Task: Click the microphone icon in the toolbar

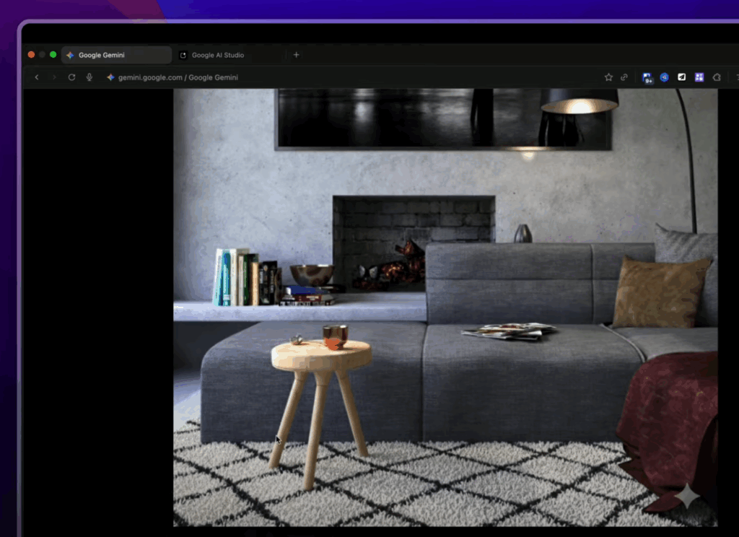Action: tap(89, 77)
